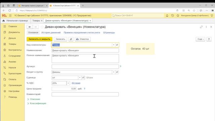Print label with Этикетка button
Image resolution: width=215 pixels, height=121 pixels.
(83, 39)
